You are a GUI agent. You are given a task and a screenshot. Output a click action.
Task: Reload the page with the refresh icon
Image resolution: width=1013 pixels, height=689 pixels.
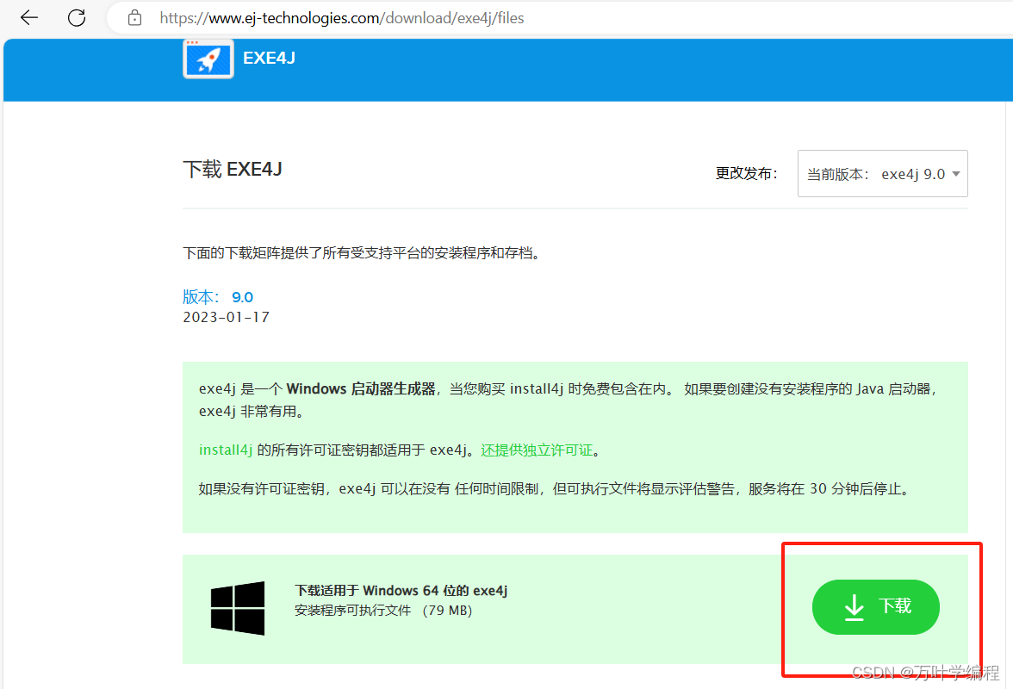click(x=77, y=18)
